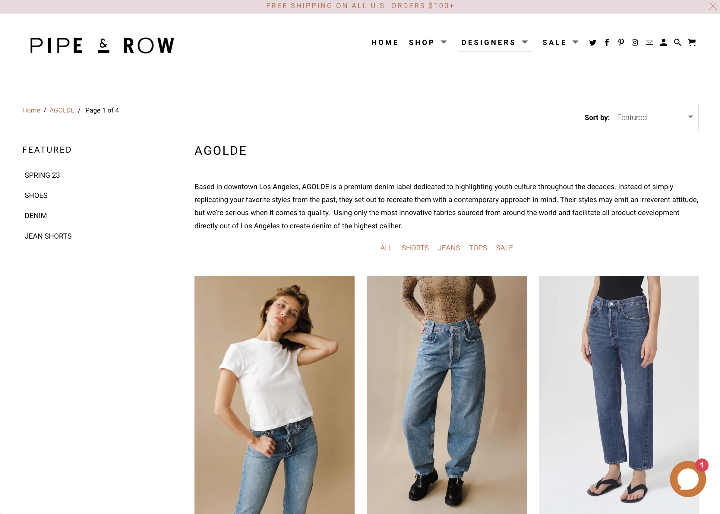
Task: Expand the DESIGNERS navigation dropdown
Action: tap(495, 43)
